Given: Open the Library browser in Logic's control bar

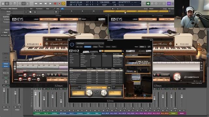Looking at the screenshot, I should 3,4.
